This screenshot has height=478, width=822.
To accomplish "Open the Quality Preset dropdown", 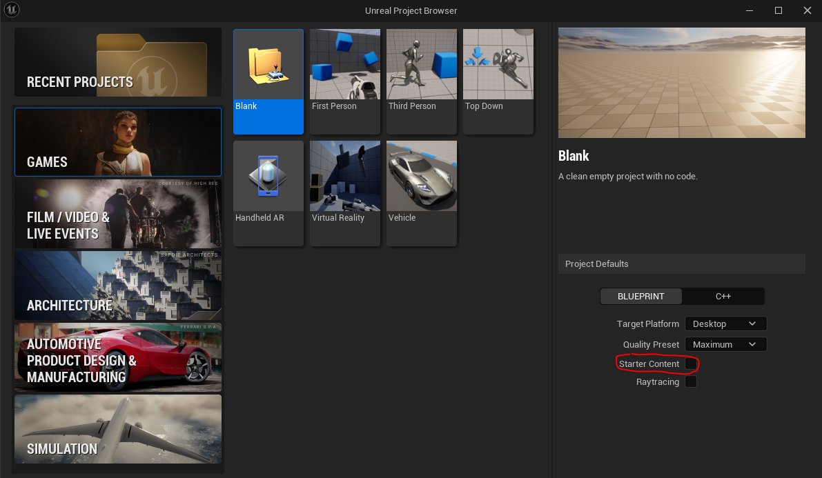I will pyautogui.click(x=725, y=344).
